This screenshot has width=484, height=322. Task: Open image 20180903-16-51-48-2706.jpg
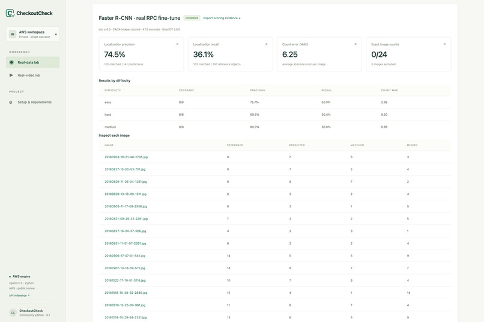pos(126,157)
